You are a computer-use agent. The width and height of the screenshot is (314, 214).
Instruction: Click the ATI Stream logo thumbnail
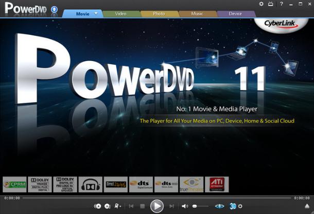[x=217, y=184]
